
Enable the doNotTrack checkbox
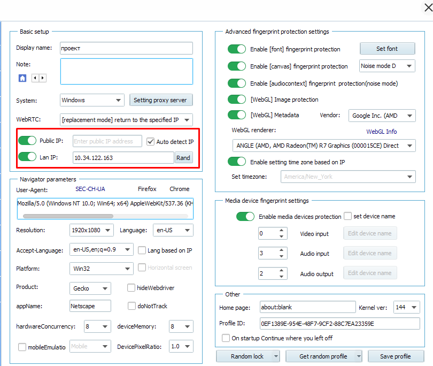pos(131,306)
